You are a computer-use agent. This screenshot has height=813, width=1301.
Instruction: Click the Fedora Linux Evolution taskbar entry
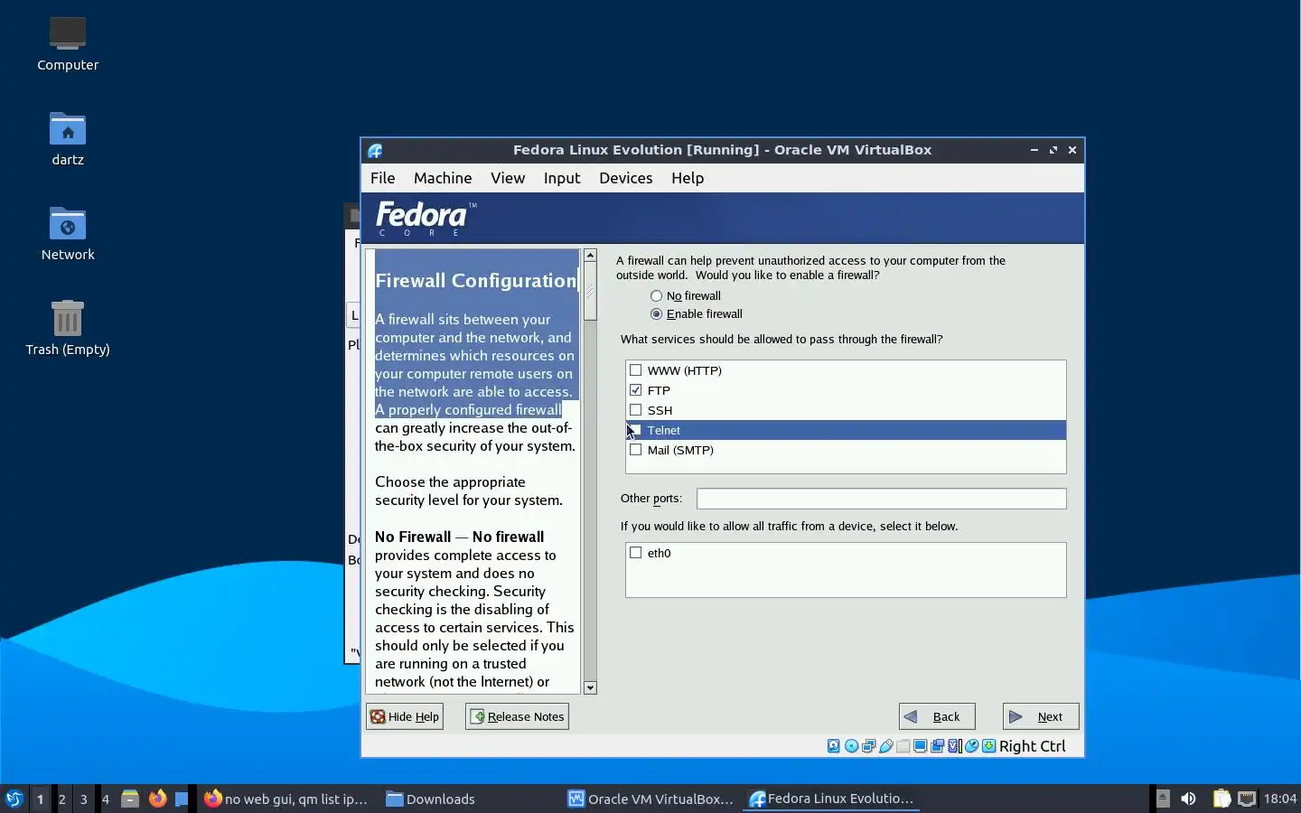pos(832,799)
